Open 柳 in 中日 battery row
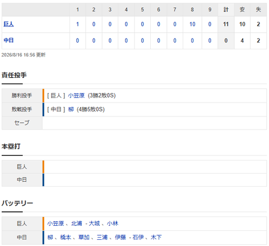 (50, 238)
